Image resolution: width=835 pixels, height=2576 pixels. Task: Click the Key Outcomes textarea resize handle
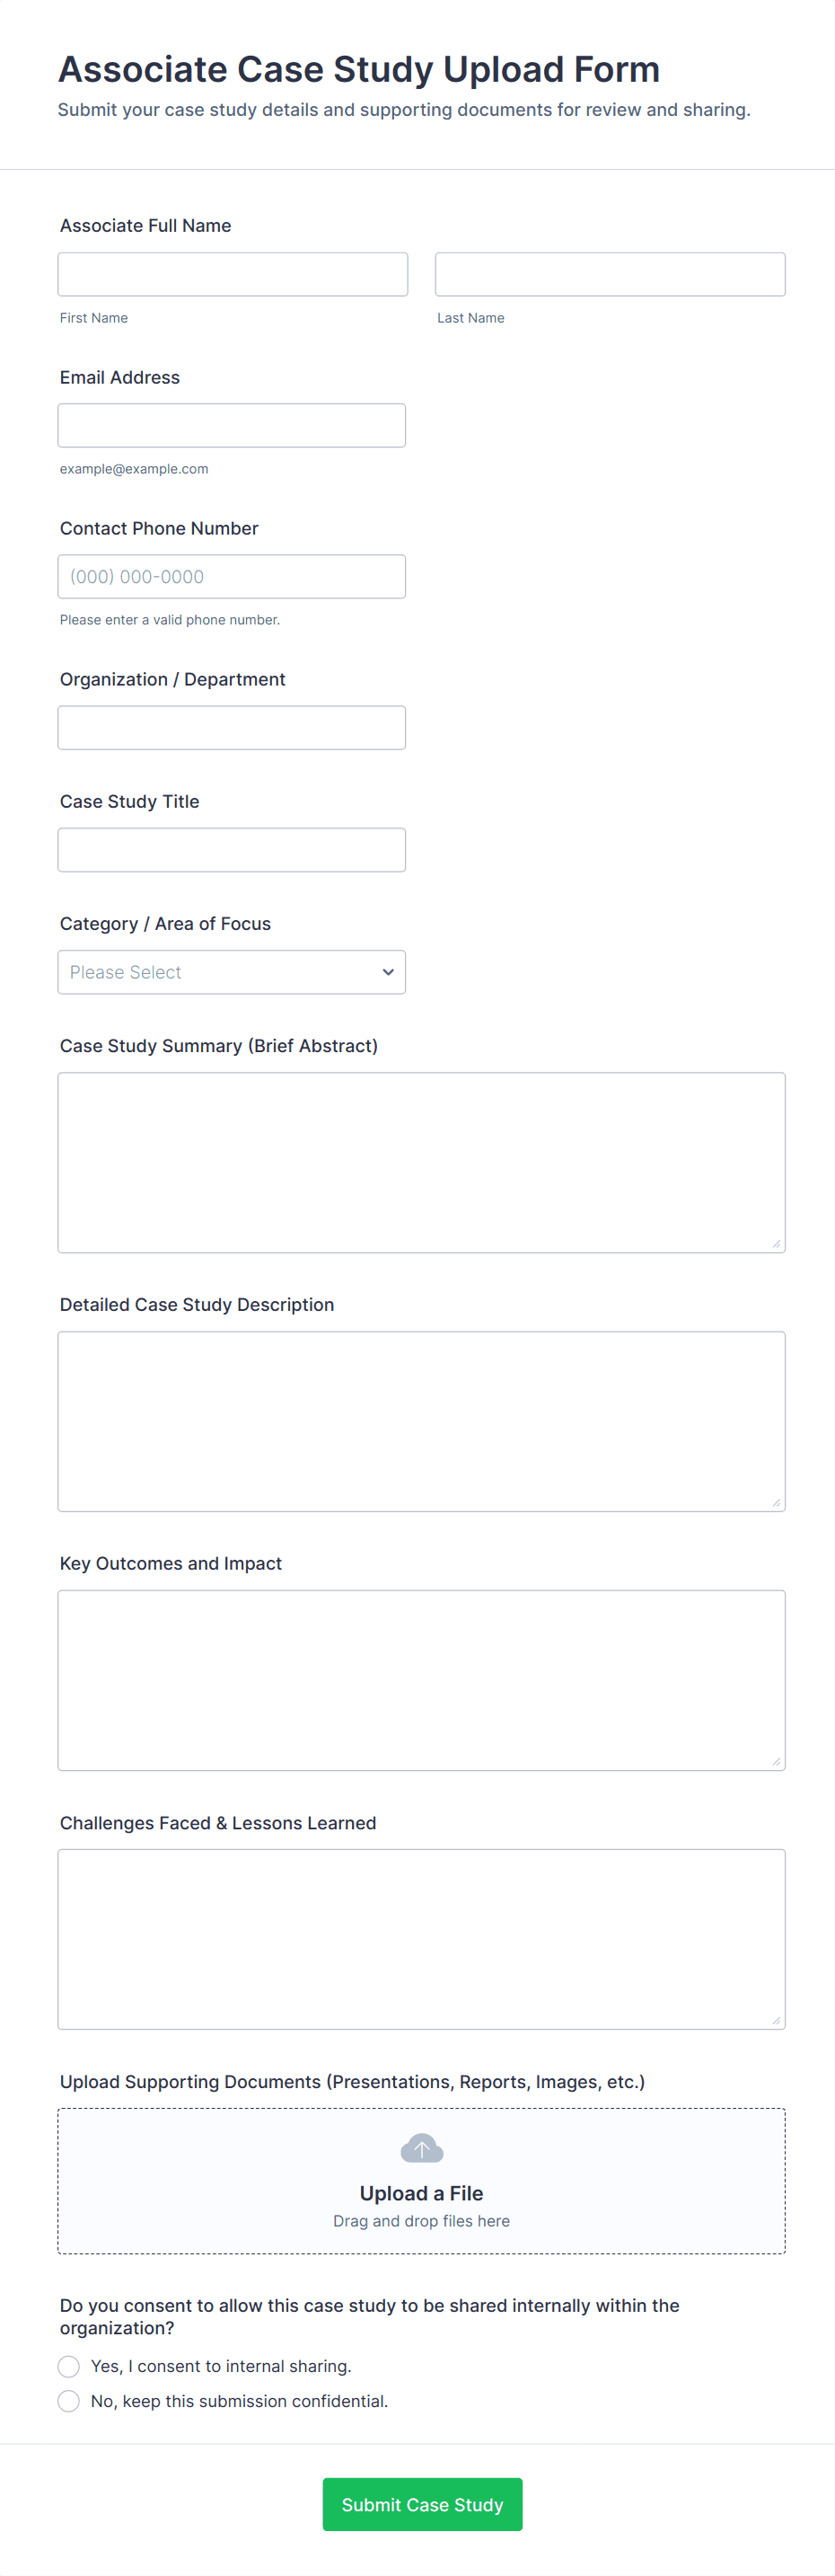776,1761
